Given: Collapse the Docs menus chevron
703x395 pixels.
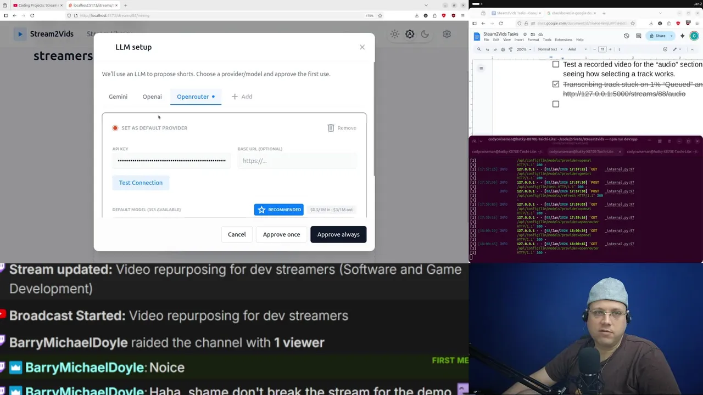Looking at the screenshot, I should click(x=692, y=49).
